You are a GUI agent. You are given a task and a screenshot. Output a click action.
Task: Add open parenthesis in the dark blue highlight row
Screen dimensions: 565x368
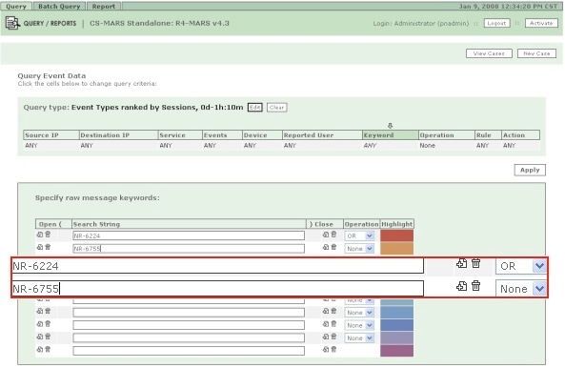(x=40, y=324)
